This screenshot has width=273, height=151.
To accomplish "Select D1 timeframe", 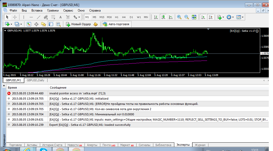I will 131,17.
